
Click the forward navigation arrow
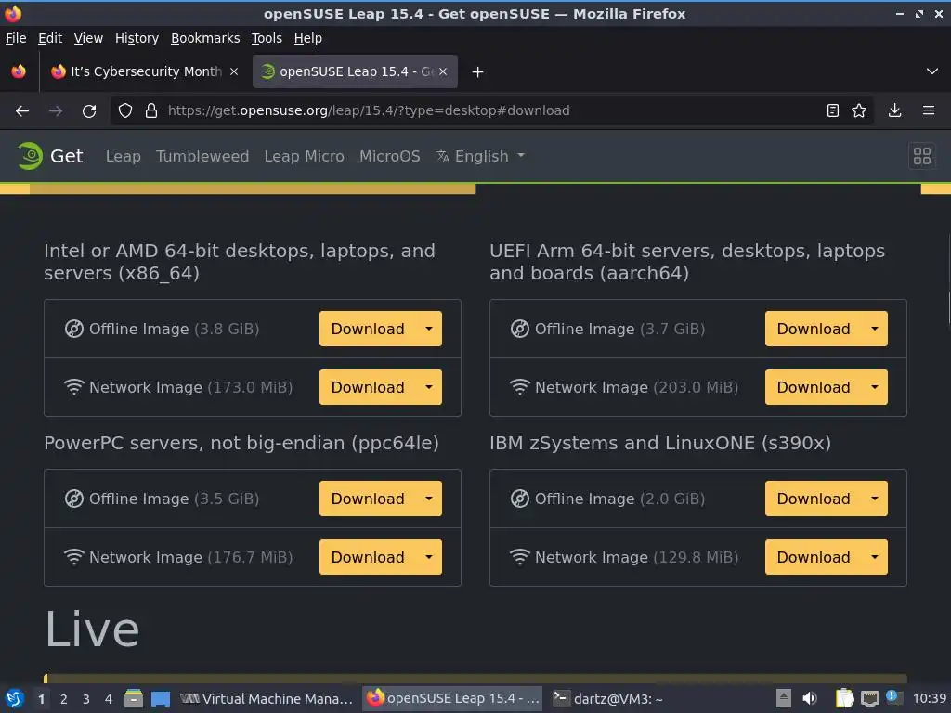[56, 111]
